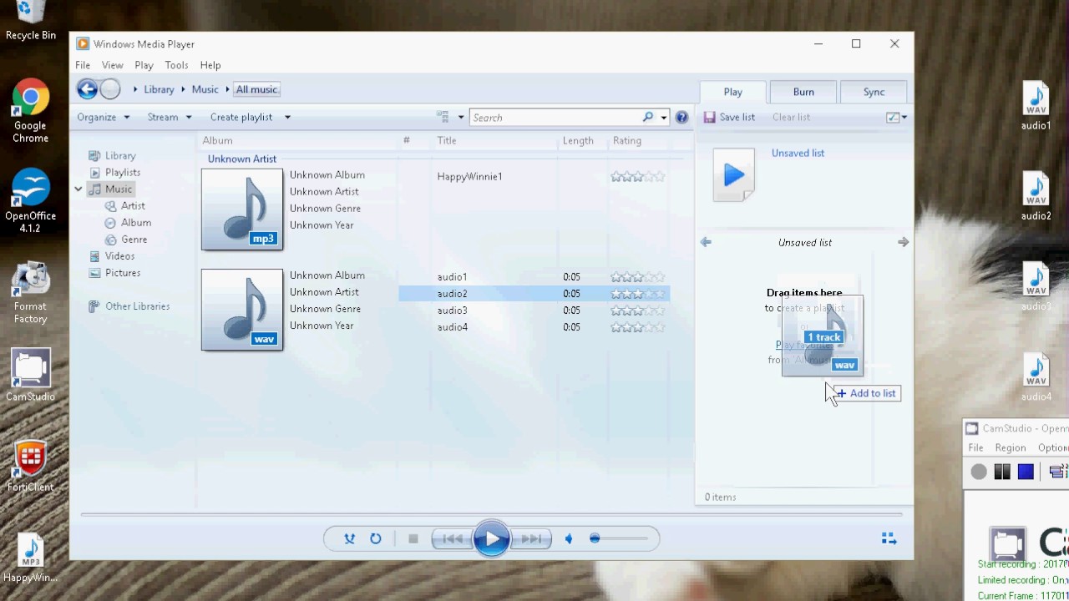The width and height of the screenshot is (1069, 601).
Task: Switch to the Play tab
Action: [732, 92]
